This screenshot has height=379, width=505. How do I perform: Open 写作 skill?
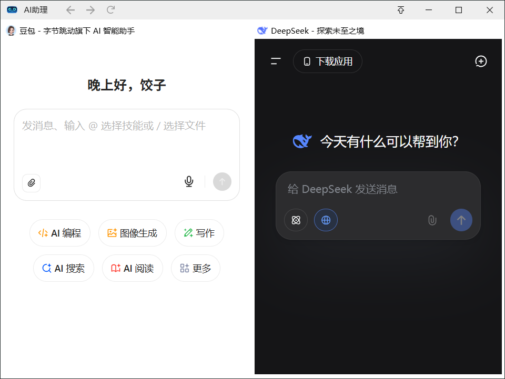pos(199,233)
